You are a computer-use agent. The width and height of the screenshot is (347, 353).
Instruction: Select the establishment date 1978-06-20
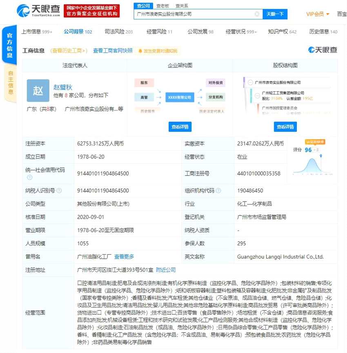[x=91, y=157]
